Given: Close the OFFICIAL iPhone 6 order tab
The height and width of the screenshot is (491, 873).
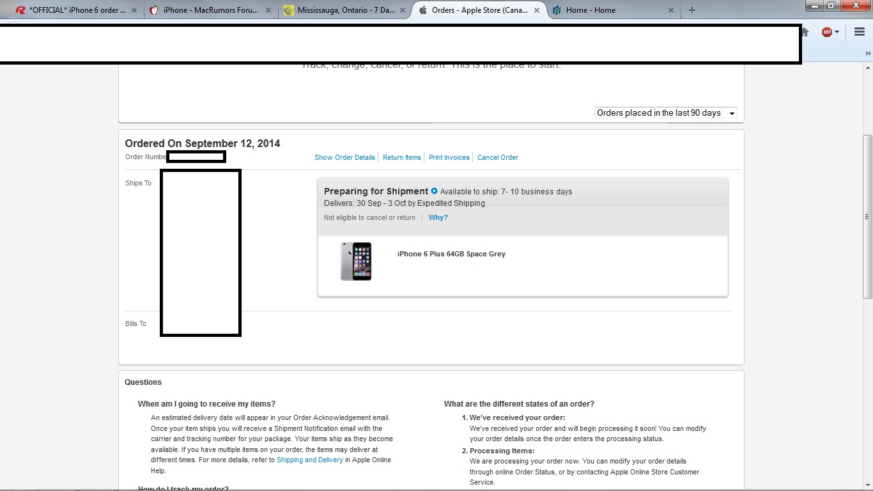Looking at the screenshot, I should pos(134,10).
